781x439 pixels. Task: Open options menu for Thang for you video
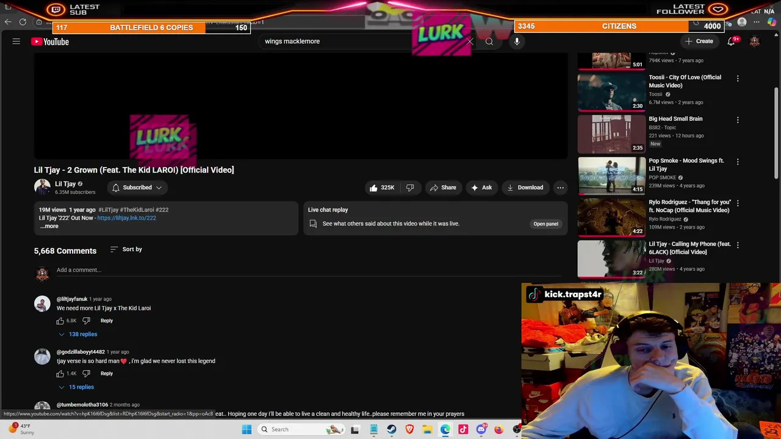[x=738, y=203]
